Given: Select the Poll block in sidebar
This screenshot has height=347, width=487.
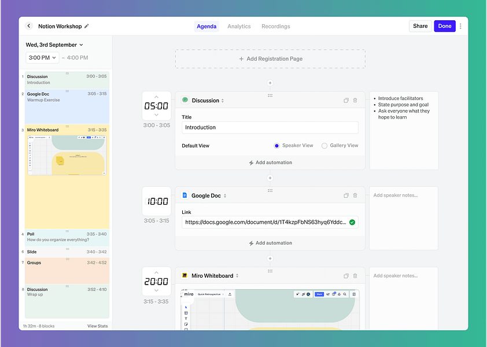Looking at the screenshot, I should coord(67,238).
